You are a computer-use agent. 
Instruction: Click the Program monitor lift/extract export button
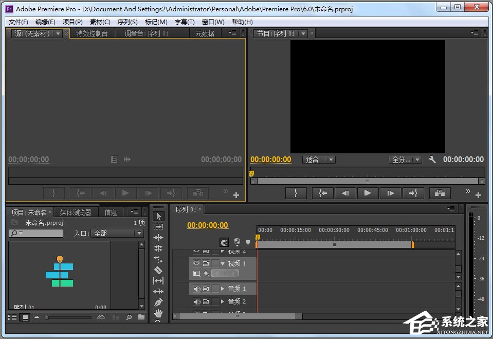pos(440,193)
